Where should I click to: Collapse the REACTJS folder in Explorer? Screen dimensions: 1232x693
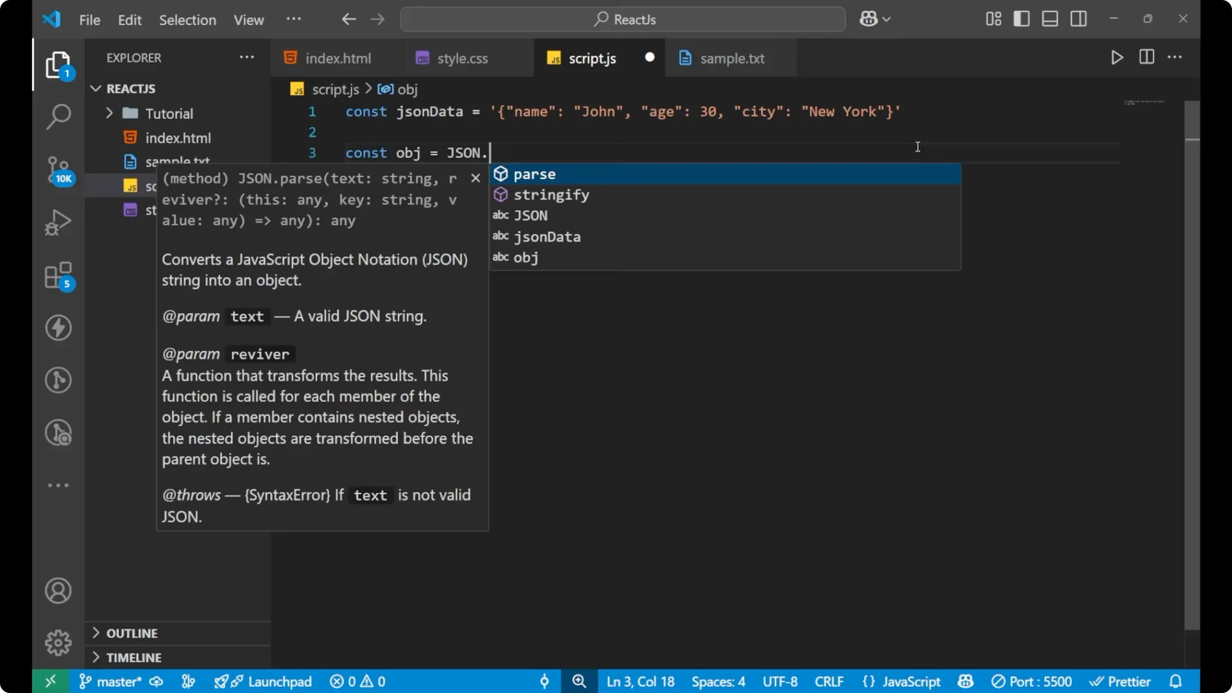click(95, 89)
